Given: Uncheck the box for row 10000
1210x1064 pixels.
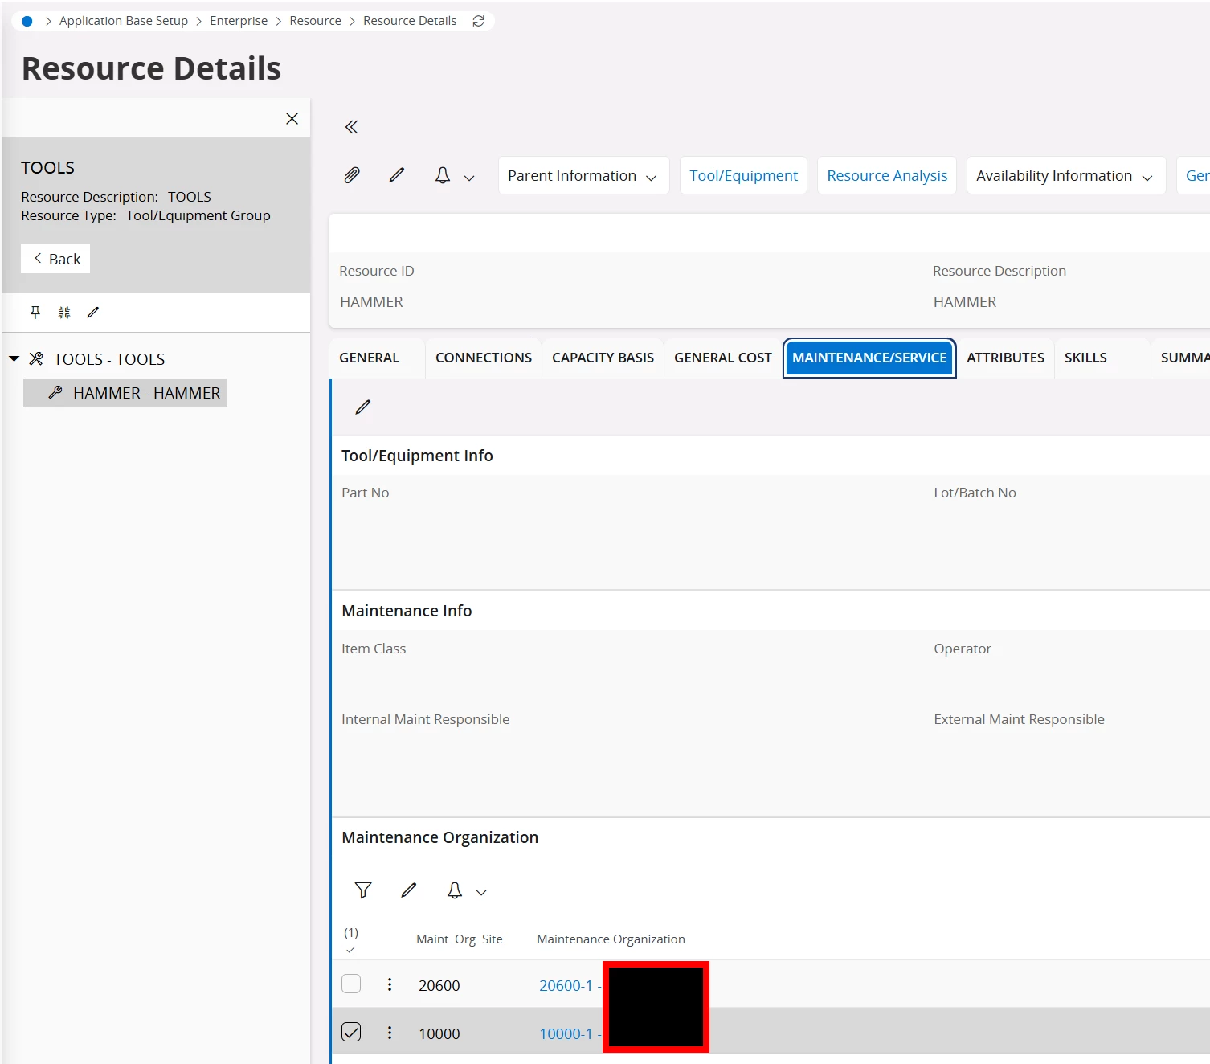Looking at the screenshot, I should click(351, 1033).
